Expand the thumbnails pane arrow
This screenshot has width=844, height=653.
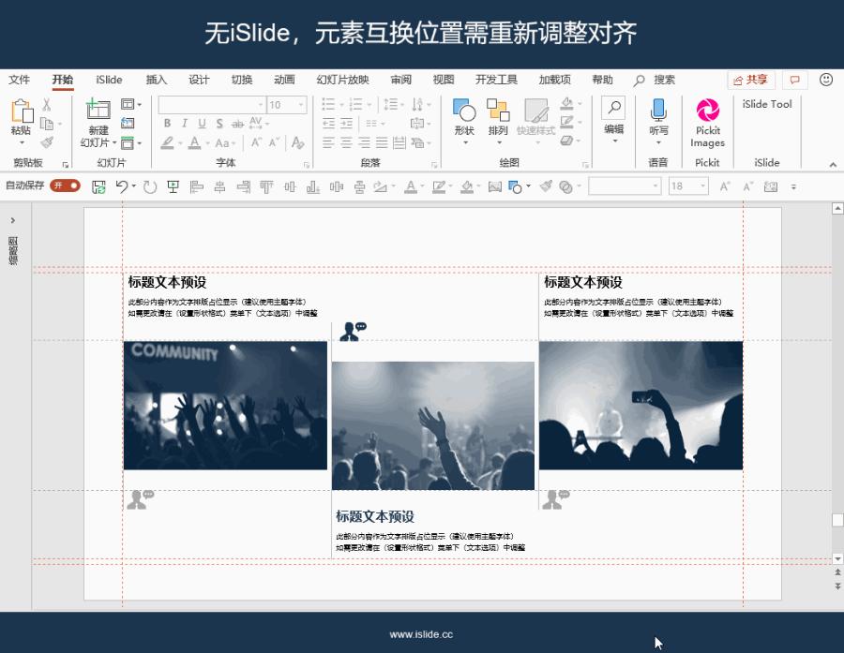tap(13, 220)
